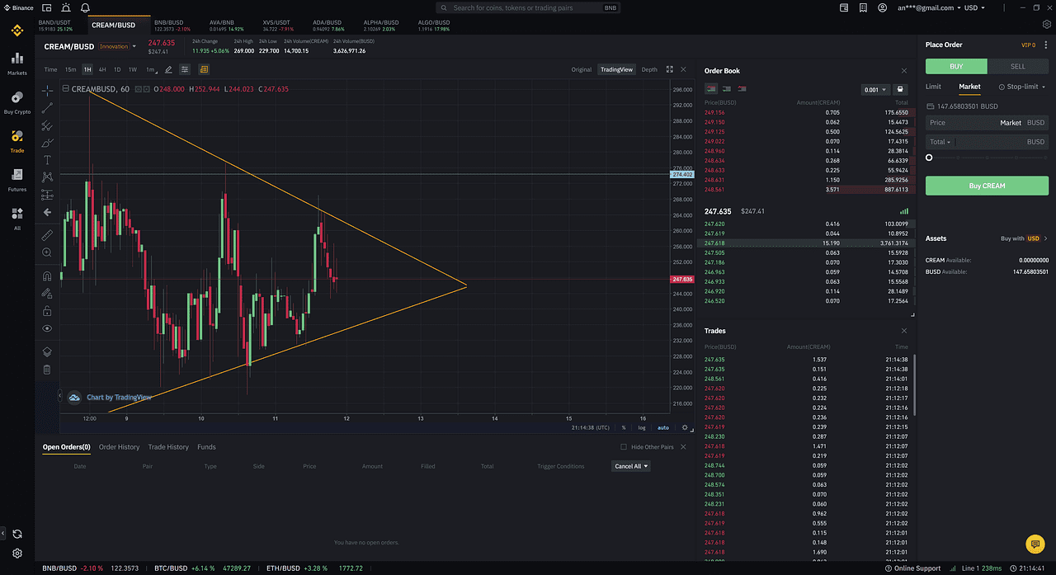This screenshot has height=575, width=1056.
Task: Switch to the Order History tab
Action: tap(119, 447)
